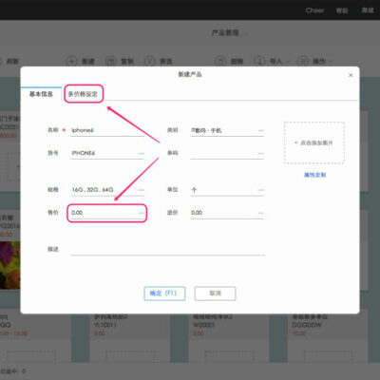Image resolution: width=380 pixels, height=380 pixels.
Task: Open the 属性定制 link
Action: tap(314, 175)
